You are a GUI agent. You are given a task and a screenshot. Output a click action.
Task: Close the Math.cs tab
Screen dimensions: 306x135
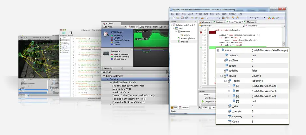coord(255,22)
